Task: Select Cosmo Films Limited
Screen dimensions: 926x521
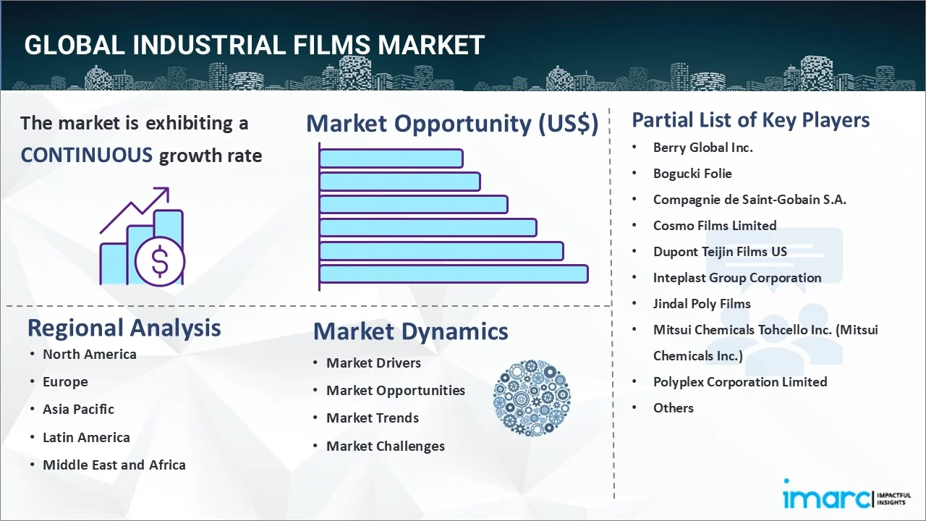Action: click(714, 225)
